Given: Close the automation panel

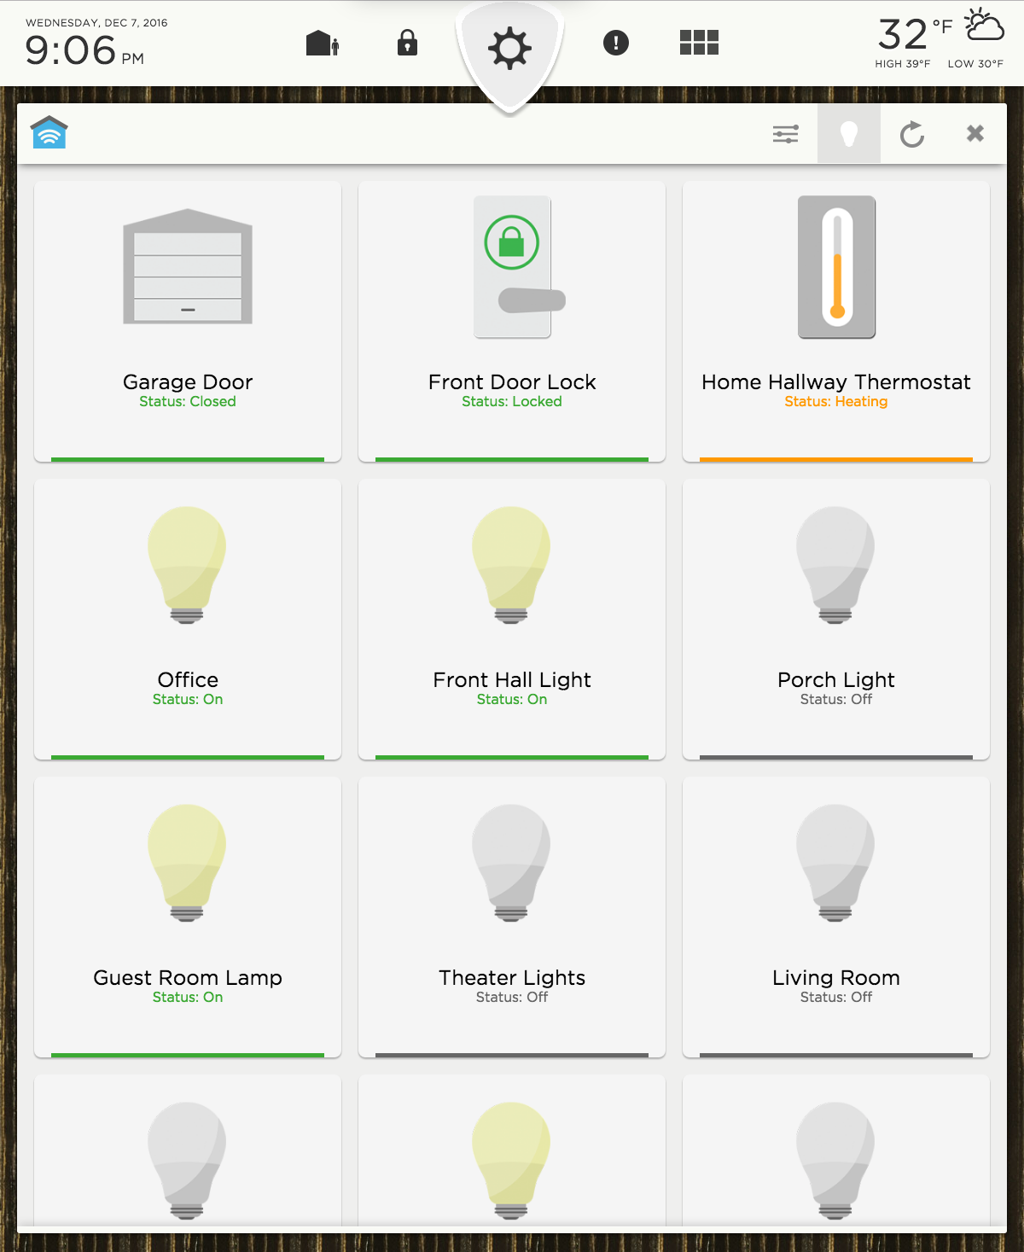Looking at the screenshot, I should tap(975, 133).
